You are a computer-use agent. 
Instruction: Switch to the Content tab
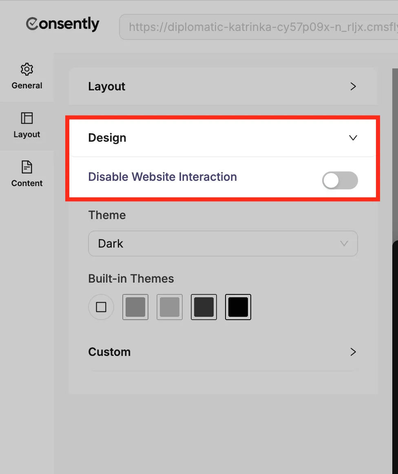27,174
